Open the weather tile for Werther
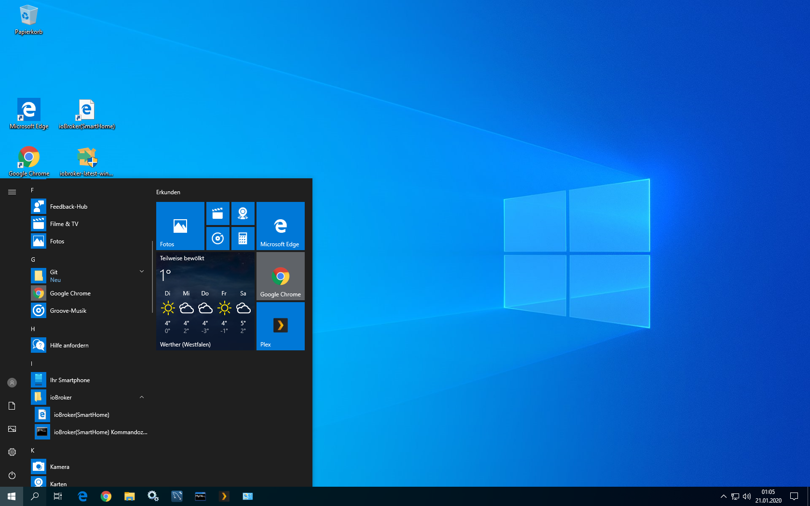Viewport: 810px width, 506px height. coord(205,301)
